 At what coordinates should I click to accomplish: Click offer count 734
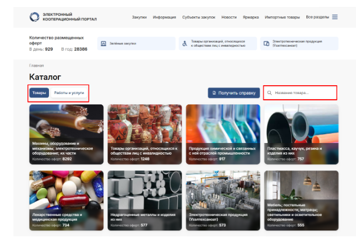(66, 225)
